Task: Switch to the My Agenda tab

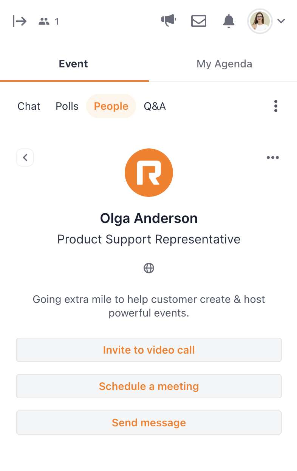Action: click(x=224, y=64)
